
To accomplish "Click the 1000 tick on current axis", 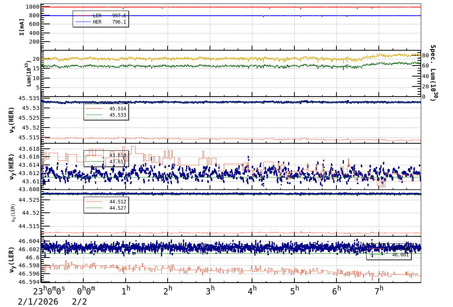I will tap(32, 7).
